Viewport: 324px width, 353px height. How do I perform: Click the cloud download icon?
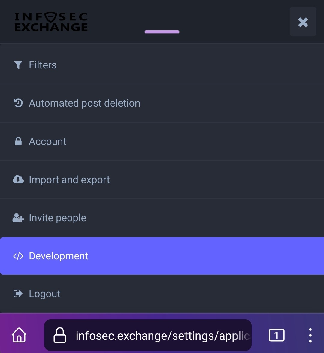(x=18, y=180)
